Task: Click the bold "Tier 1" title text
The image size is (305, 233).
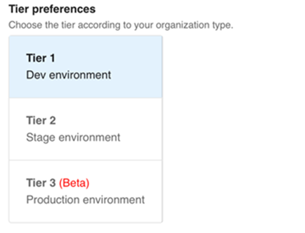Action: click(41, 58)
